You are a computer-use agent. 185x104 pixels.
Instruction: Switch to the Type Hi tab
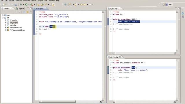(x=20, y=9)
